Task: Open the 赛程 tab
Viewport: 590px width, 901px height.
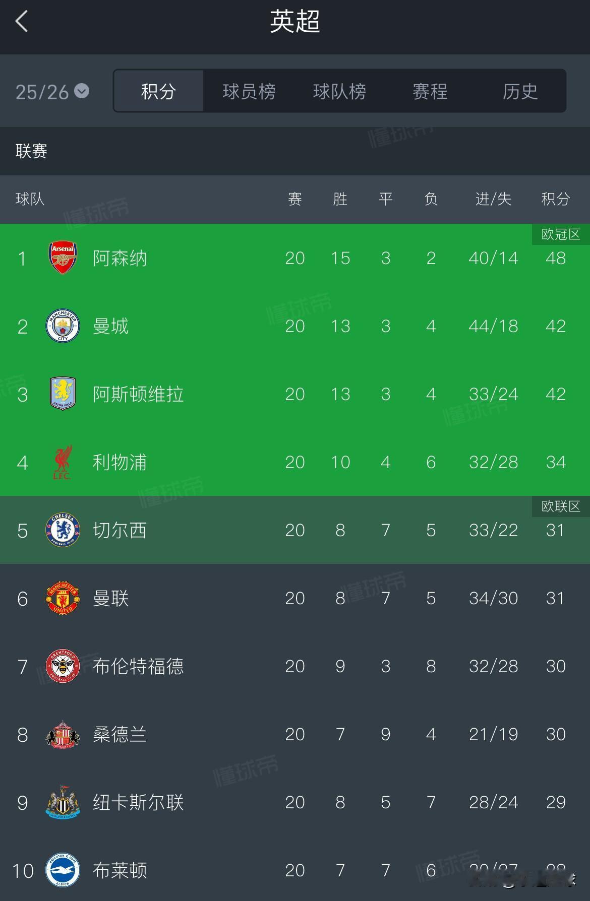Action: pyautogui.click(x=430, y=91)
